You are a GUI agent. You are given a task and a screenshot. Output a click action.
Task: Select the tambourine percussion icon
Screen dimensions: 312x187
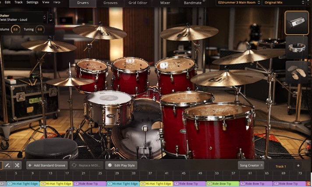pyautogui.click(x=297, y=47)
